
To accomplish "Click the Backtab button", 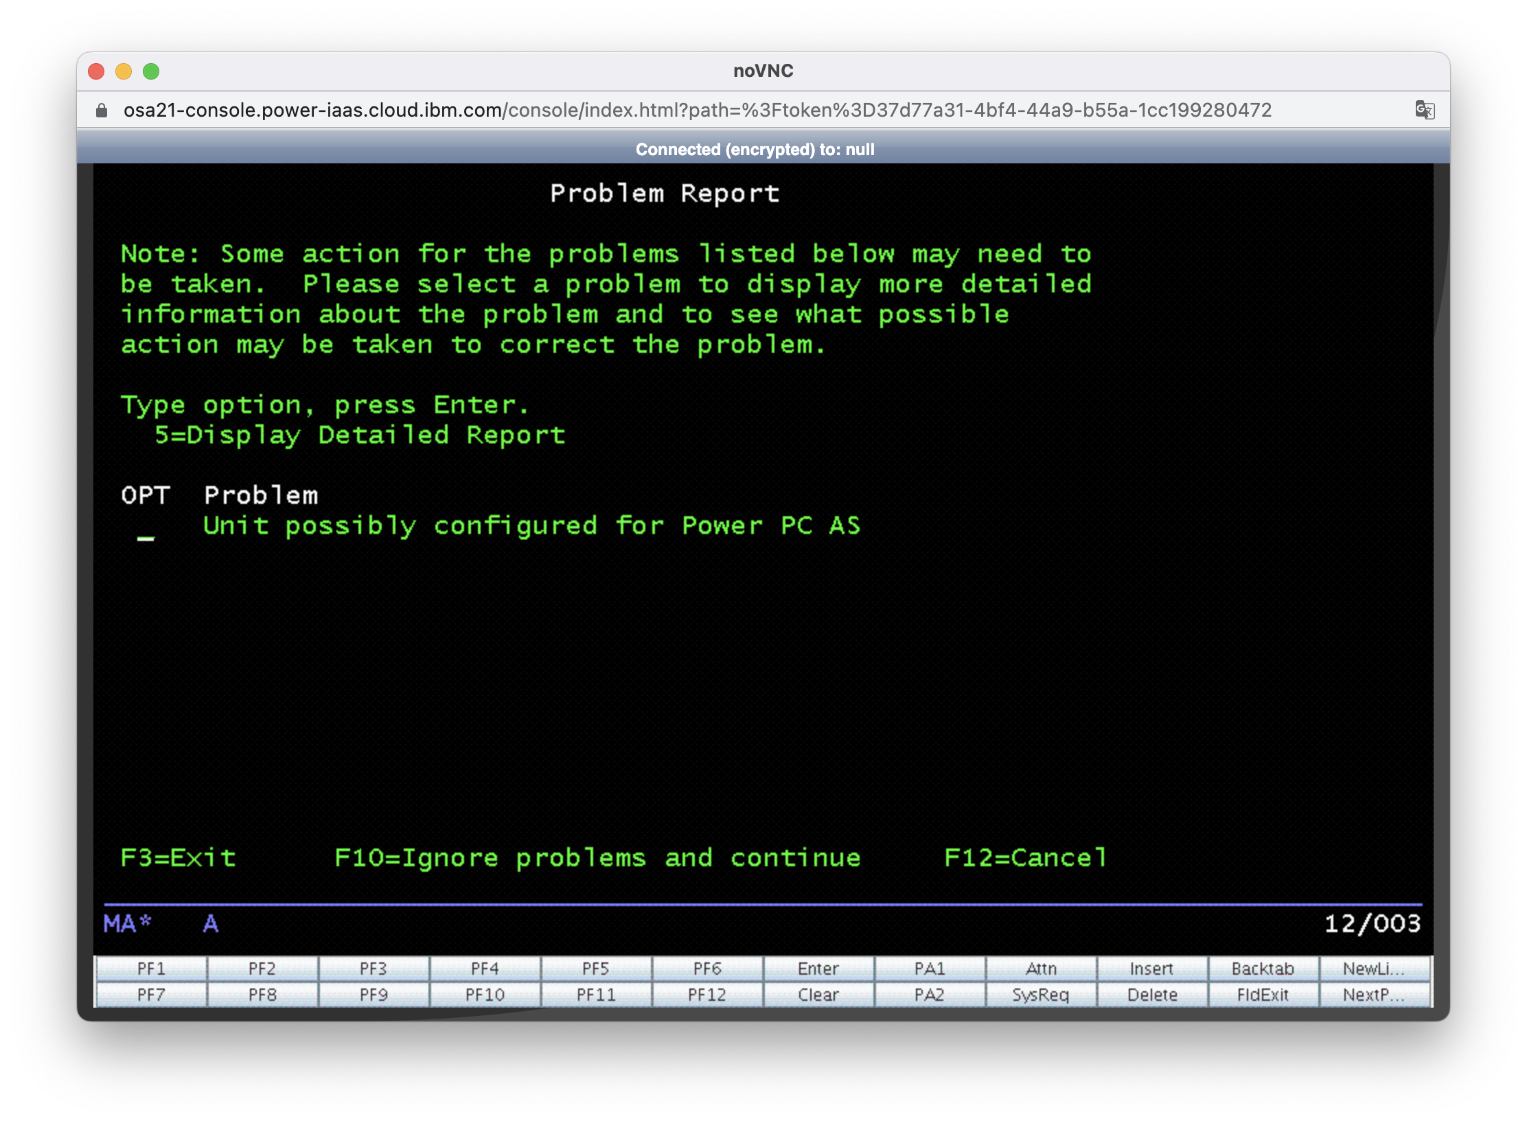I will coord(1262,969).
